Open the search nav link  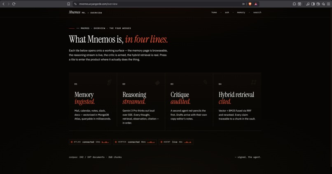[x=257, y=12]
